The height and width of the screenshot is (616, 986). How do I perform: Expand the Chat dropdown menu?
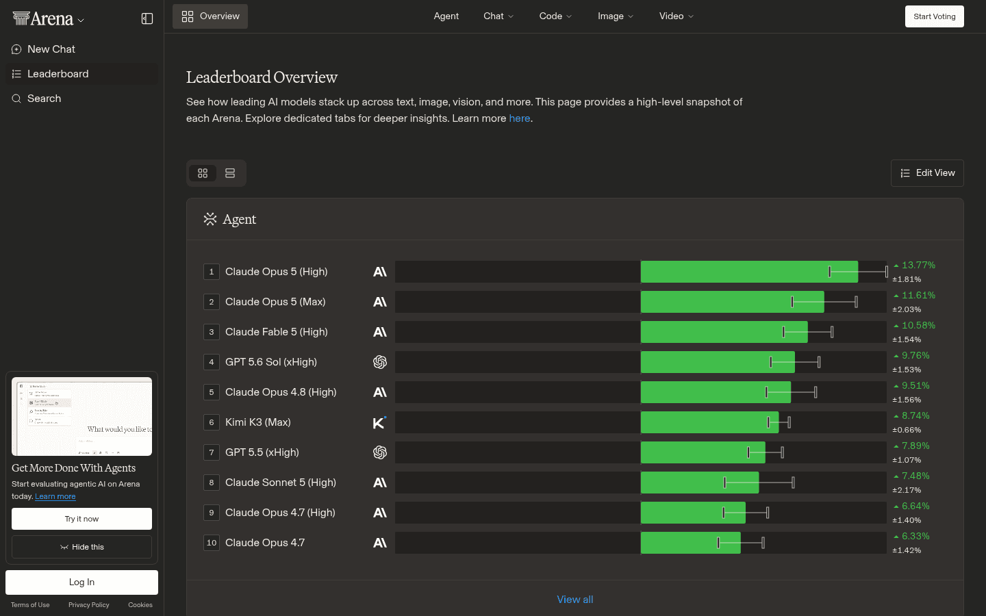[x=498, y=16]
